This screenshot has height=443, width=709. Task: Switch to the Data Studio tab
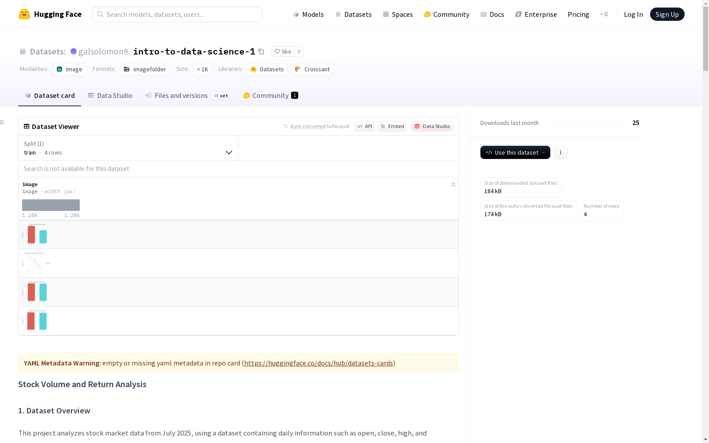tap(110, 96)
